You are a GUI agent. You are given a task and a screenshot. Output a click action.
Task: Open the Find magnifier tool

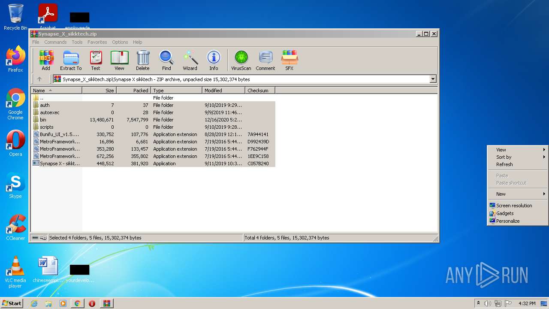(x=166, y=61)
